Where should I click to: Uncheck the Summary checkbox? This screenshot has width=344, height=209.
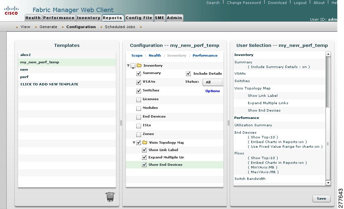tap(139, 73)
